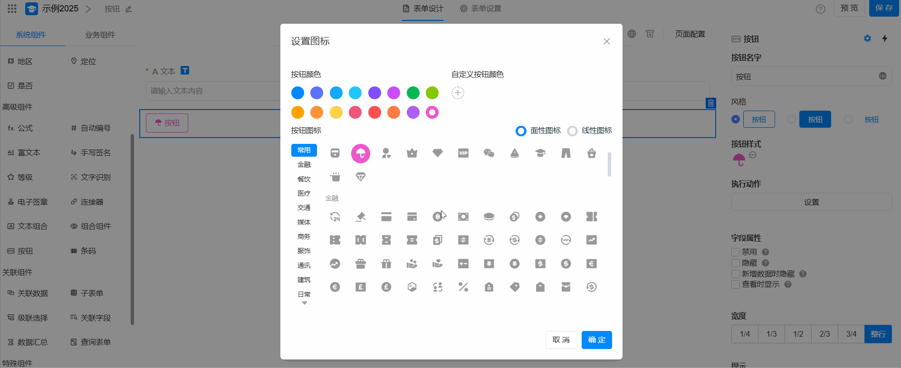This screenshot has width=901, height=368.
Task: Click the icon list vertical scrollbar
Action: pos(609,164)
